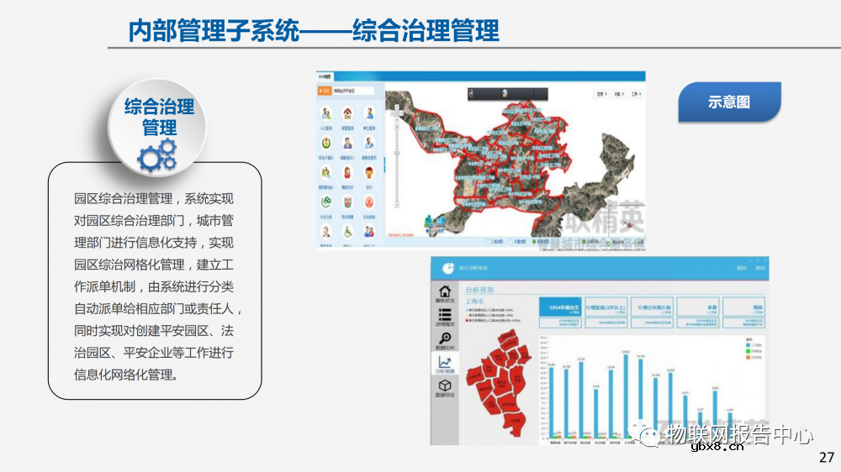Select the 办理医保(3次以上) category card
The width and height of the screenshot is (841, 472).
tap(606, 307)
